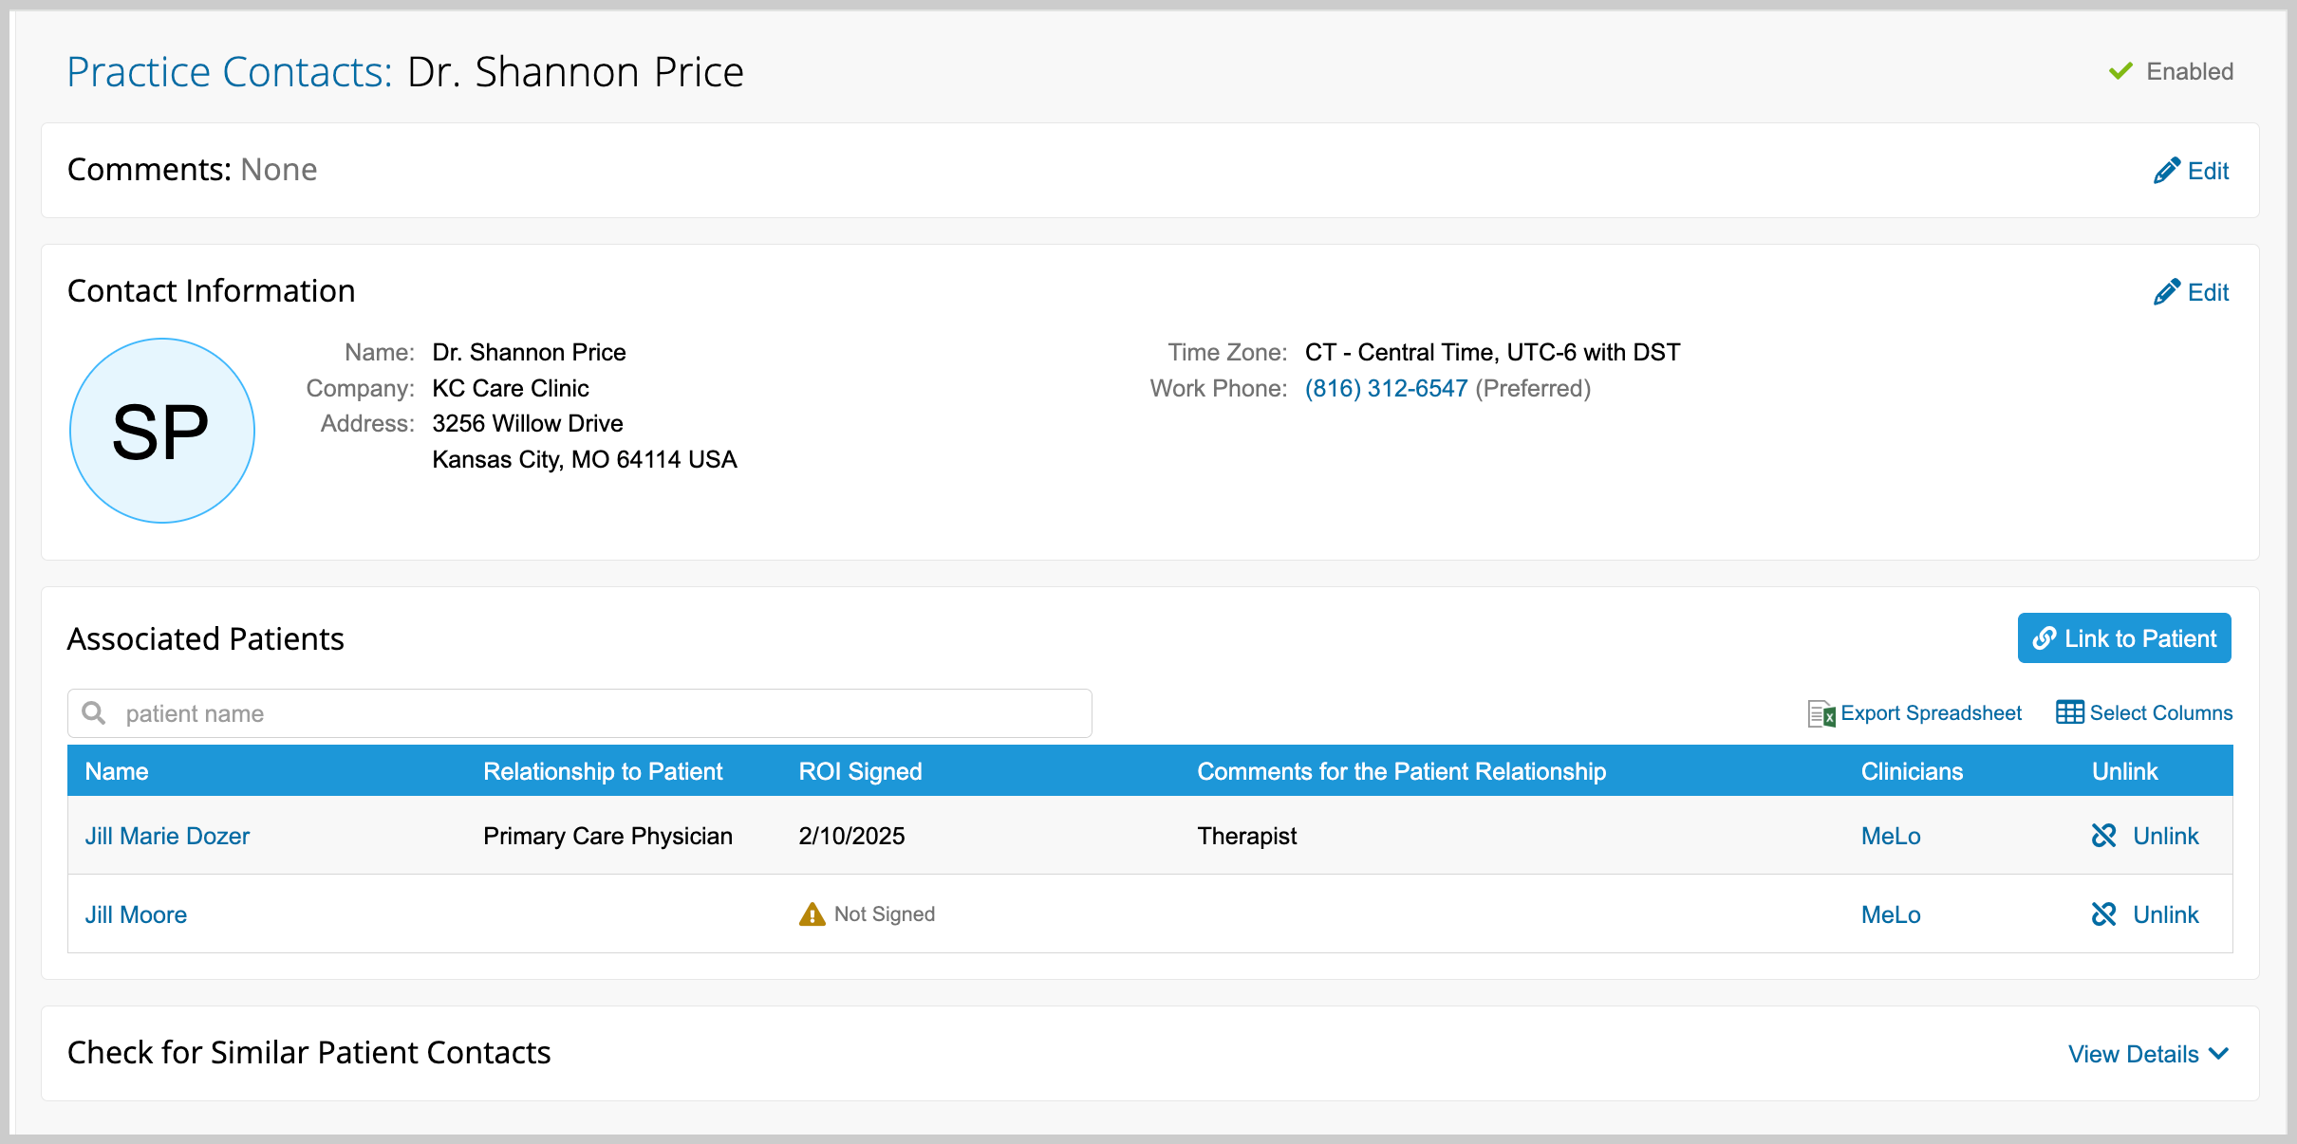Image resolution: width=2297 pixels, height=1144 pixels.
Task: Open MeLo clinician in Jill Marie Dozer row
Action: click(1891, 836)
